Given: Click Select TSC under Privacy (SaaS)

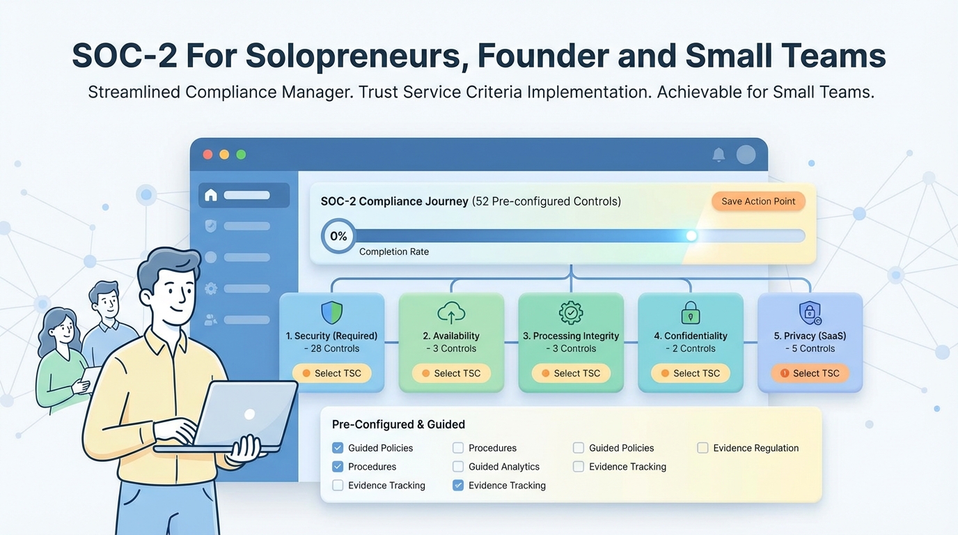Looking at the screenshot, I should pos(810,373).
